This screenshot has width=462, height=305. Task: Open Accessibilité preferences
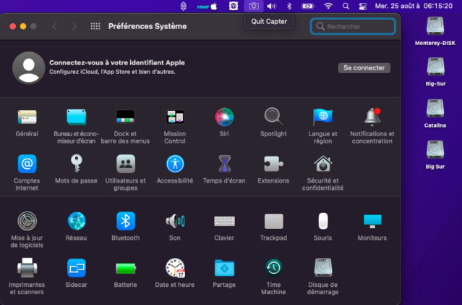point(175,164)
